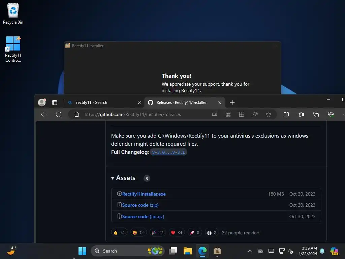The height and width of the screenshot is (259, 345).
Task: Click "82 people reacted" text
Action: (x=241, y=233)
